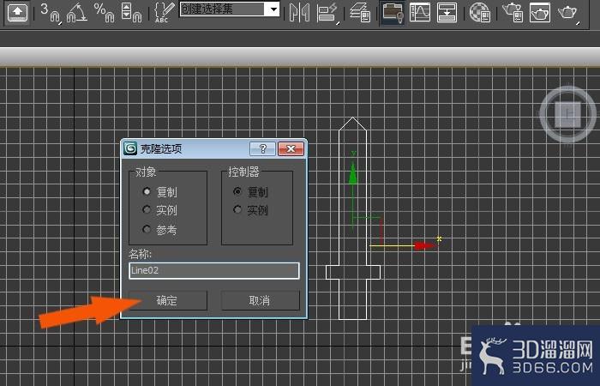Select object 复制 (Copy) radio button
The width and height of the screenshot is (600, 386).
click(x=147, y=191)
